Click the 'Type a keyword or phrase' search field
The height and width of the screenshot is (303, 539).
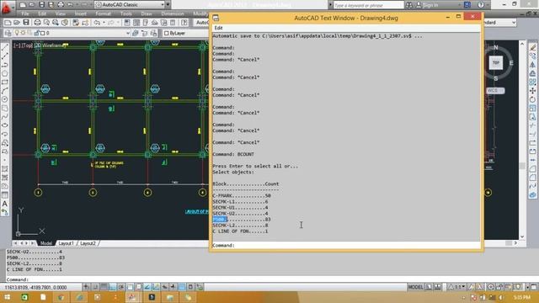pyautogui.click(x=369, y=5)
